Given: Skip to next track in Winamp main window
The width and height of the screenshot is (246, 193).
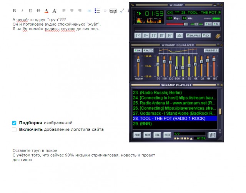Looking at the screenshot, I should (170, 36).
